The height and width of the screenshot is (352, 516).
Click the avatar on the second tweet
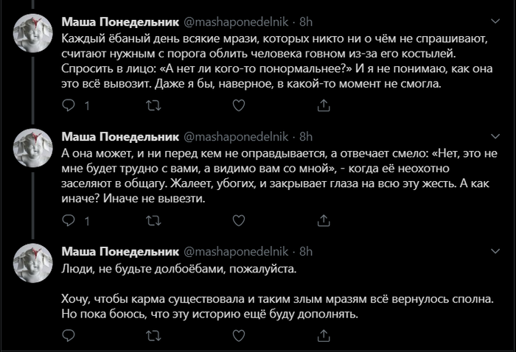(x=32, y=147)
